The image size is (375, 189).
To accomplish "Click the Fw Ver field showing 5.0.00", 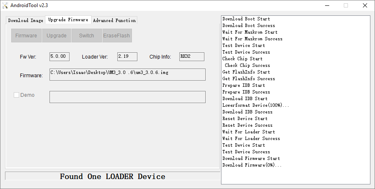I will point(60,56).
